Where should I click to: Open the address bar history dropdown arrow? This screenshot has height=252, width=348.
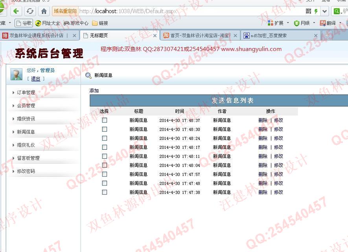tap(325, 11)
